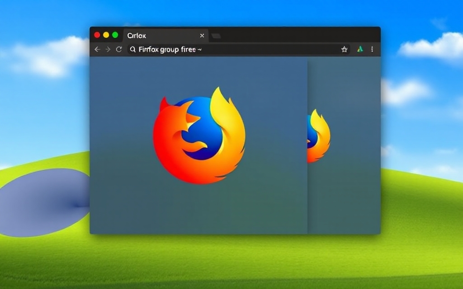The height and width of the screenshot is (289, 463).
Task: Close the Cirfox tab
Action: tap(202, 36)
